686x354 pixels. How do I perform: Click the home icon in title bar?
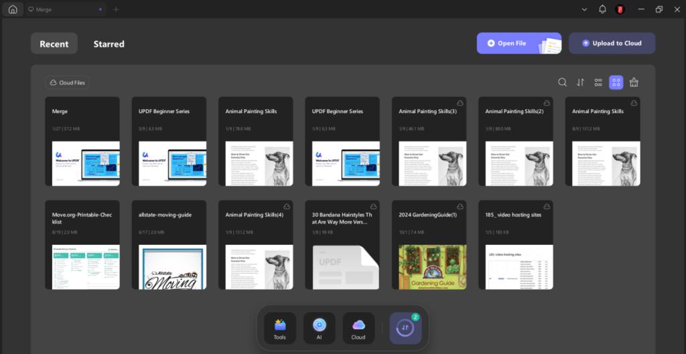[x=13, y=9]
